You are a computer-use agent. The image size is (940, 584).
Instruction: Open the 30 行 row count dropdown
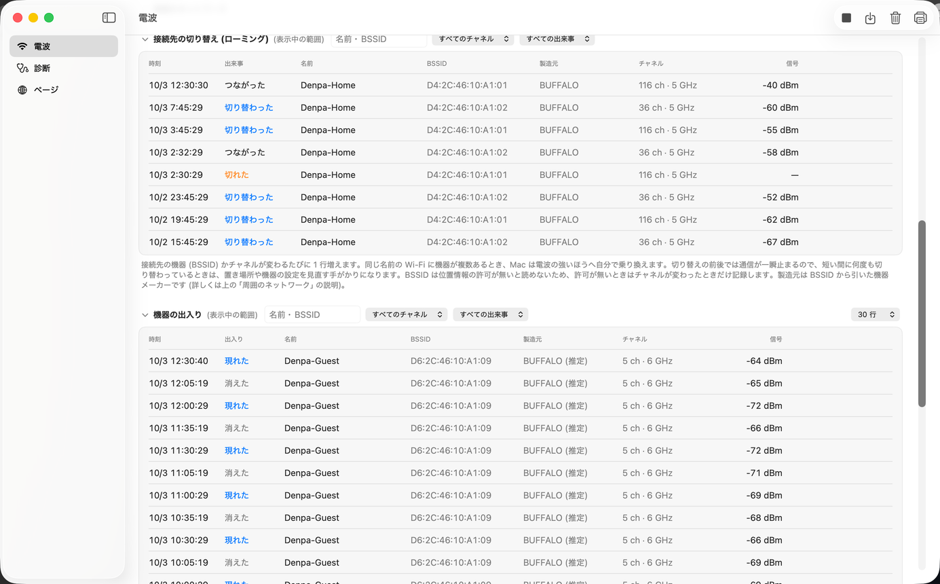(876, 314)
